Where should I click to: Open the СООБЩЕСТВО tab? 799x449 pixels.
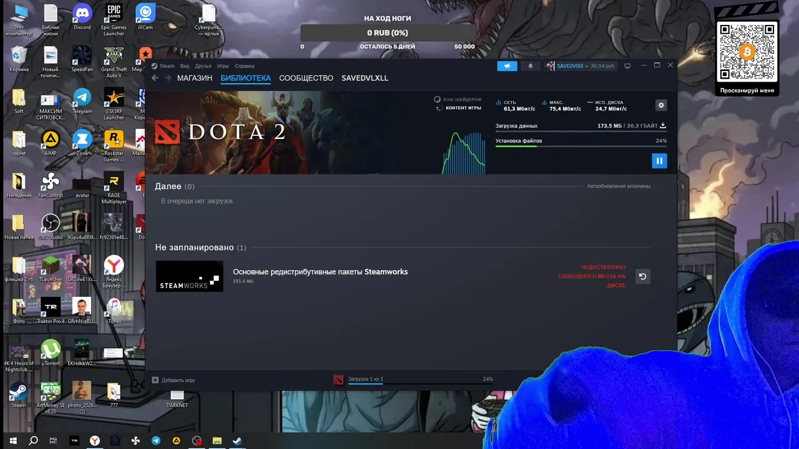(x=306, y=79)
